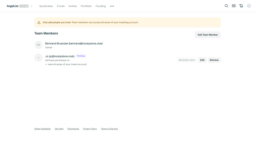
Task: Click the 'Only add people you trust' text
Action: [57, 22]
